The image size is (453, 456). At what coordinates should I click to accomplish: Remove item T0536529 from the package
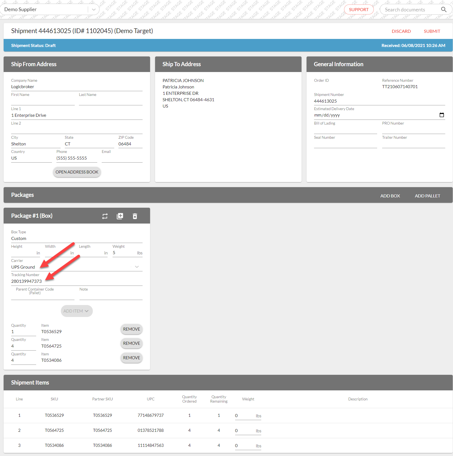pyautogui.click(x=131, y=329)
